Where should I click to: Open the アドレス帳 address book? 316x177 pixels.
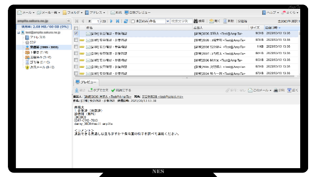point(35,37)
